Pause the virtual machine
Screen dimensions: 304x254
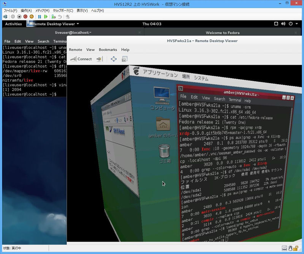[40, 17]
